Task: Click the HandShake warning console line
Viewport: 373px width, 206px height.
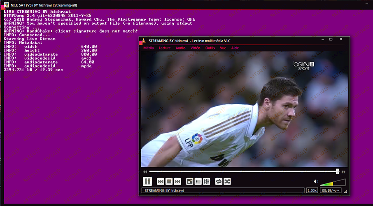Action: pos(71,31)
